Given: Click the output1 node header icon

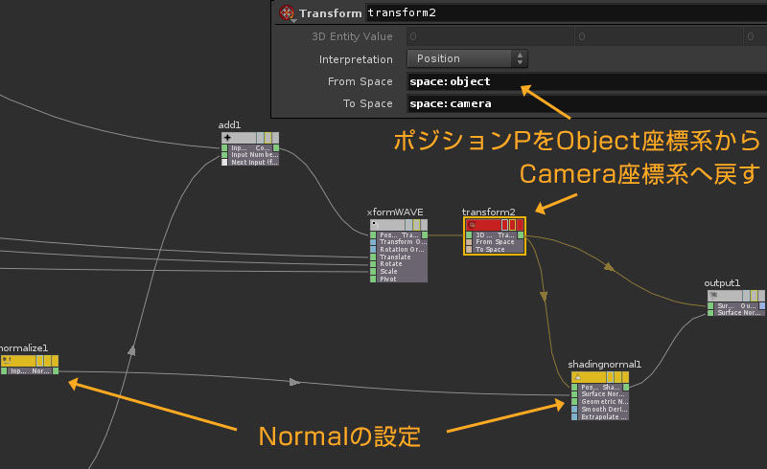Looking at the screenshot, I should click(x=713, y=296).
